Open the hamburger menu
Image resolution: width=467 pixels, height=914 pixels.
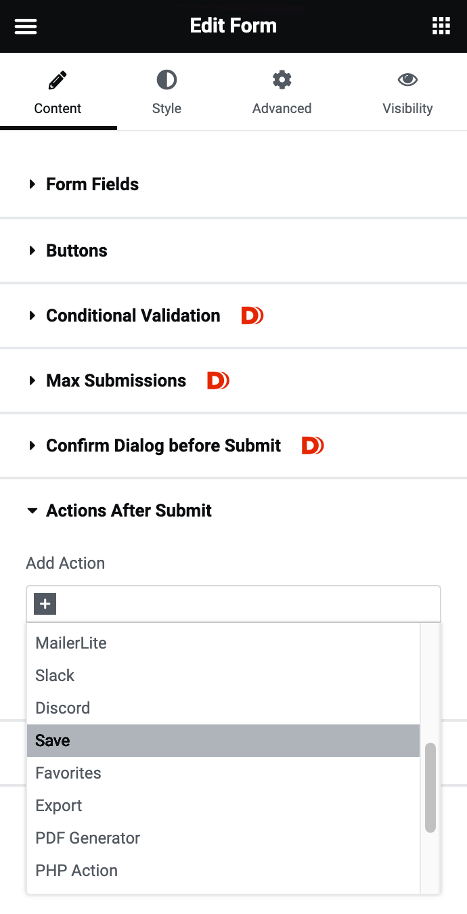click(26, 26)
